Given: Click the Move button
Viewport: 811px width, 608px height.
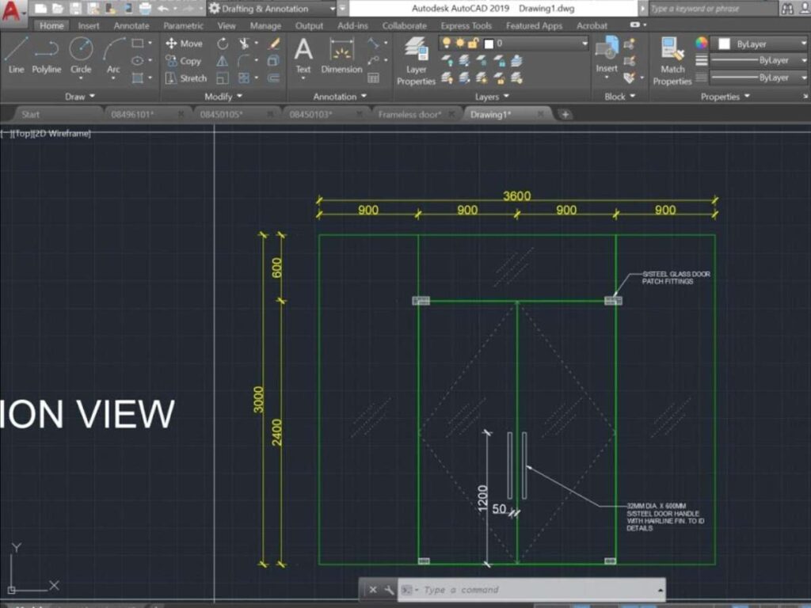Looking at the screenshot, I should 184,44.
